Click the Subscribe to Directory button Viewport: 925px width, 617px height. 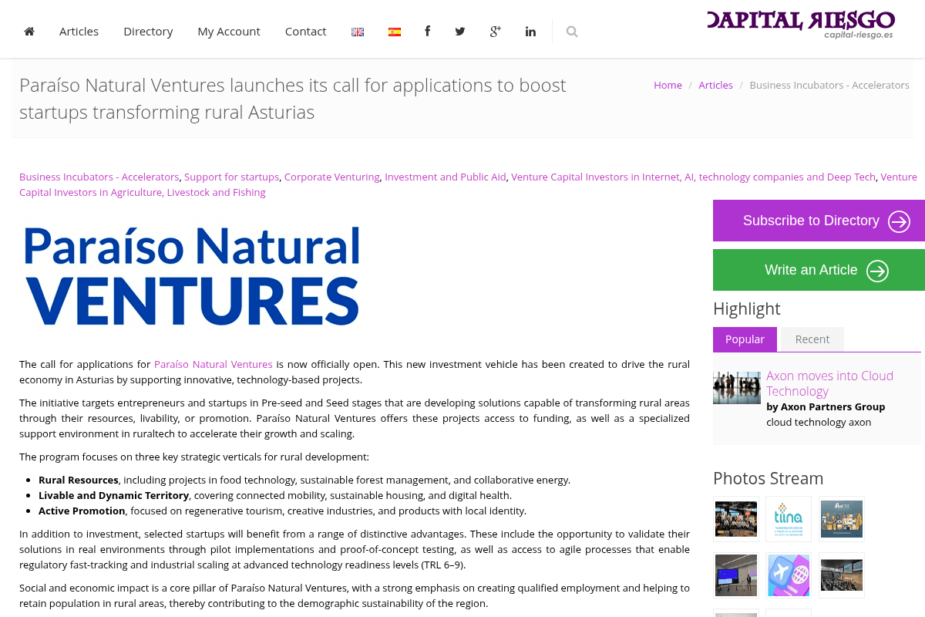811,221
